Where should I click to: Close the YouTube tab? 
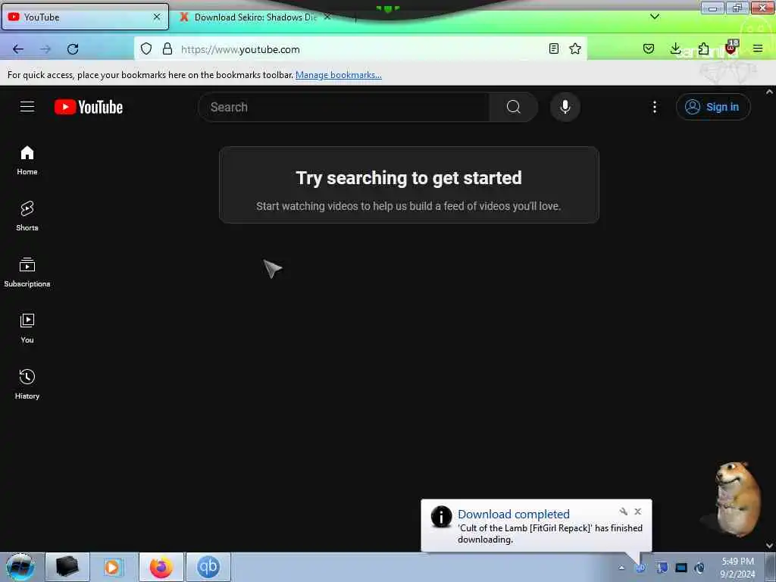click(157, 17)
